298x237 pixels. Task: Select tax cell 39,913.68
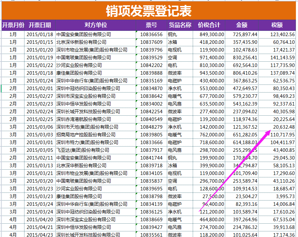point(277,227)
